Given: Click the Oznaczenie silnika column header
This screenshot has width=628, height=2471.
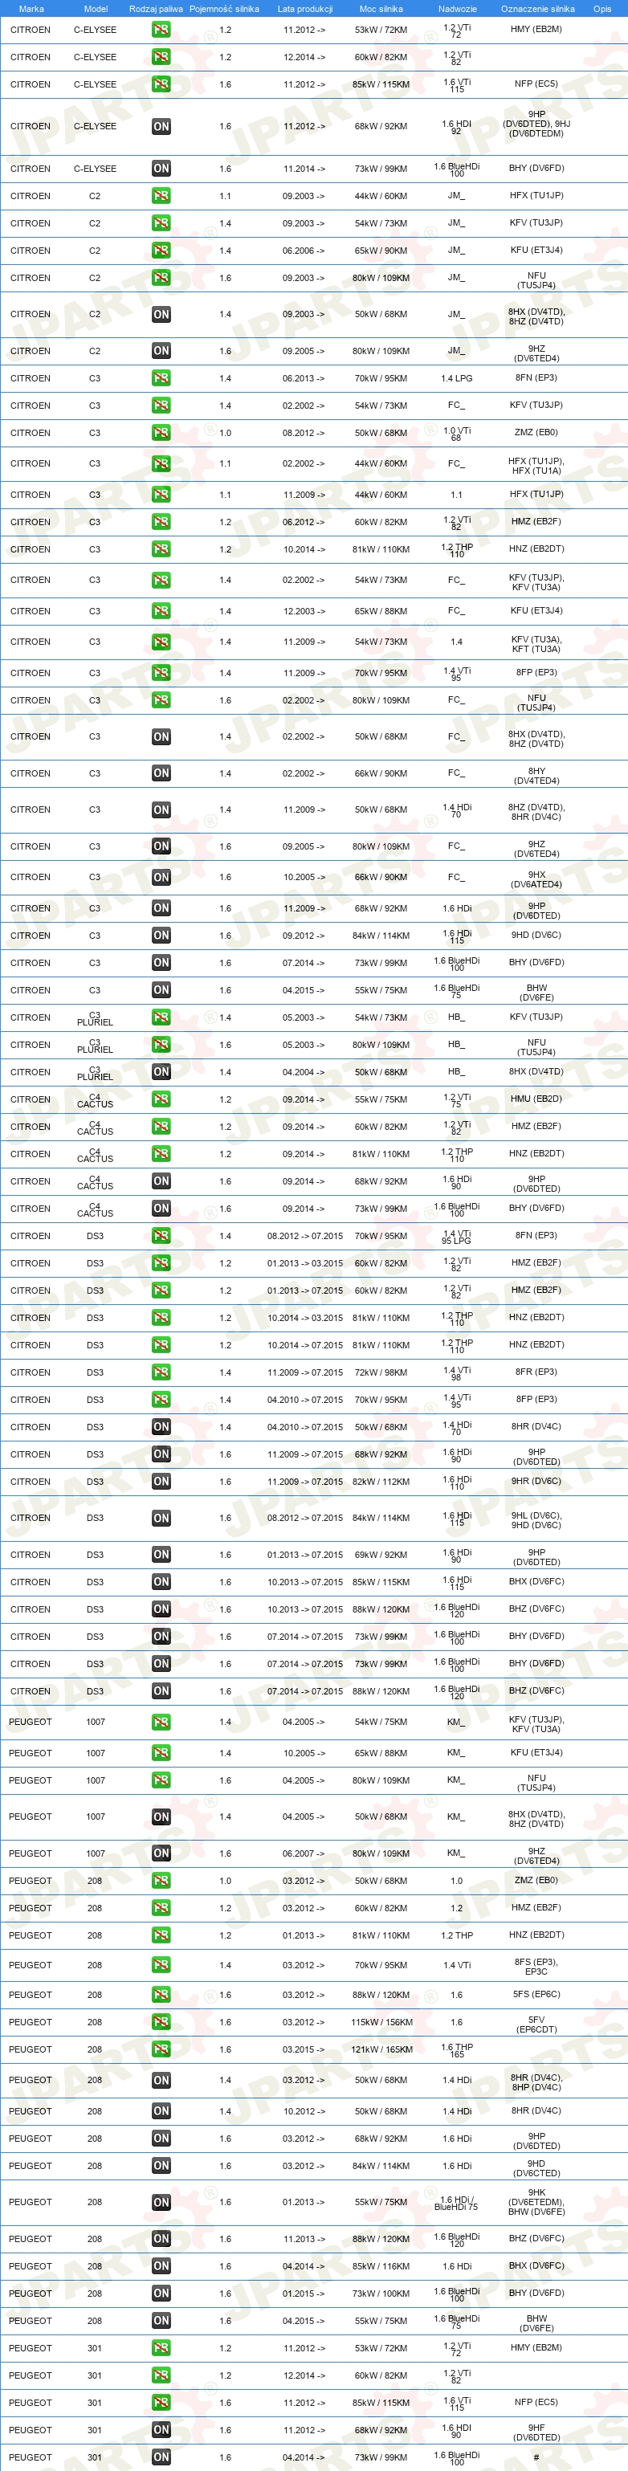Looking at the screenshot, I should (538, 9).
